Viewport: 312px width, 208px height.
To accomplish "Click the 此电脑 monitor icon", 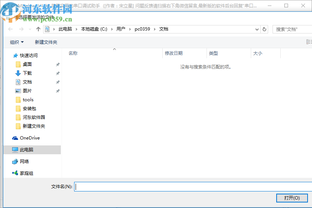I will (15, 150).
